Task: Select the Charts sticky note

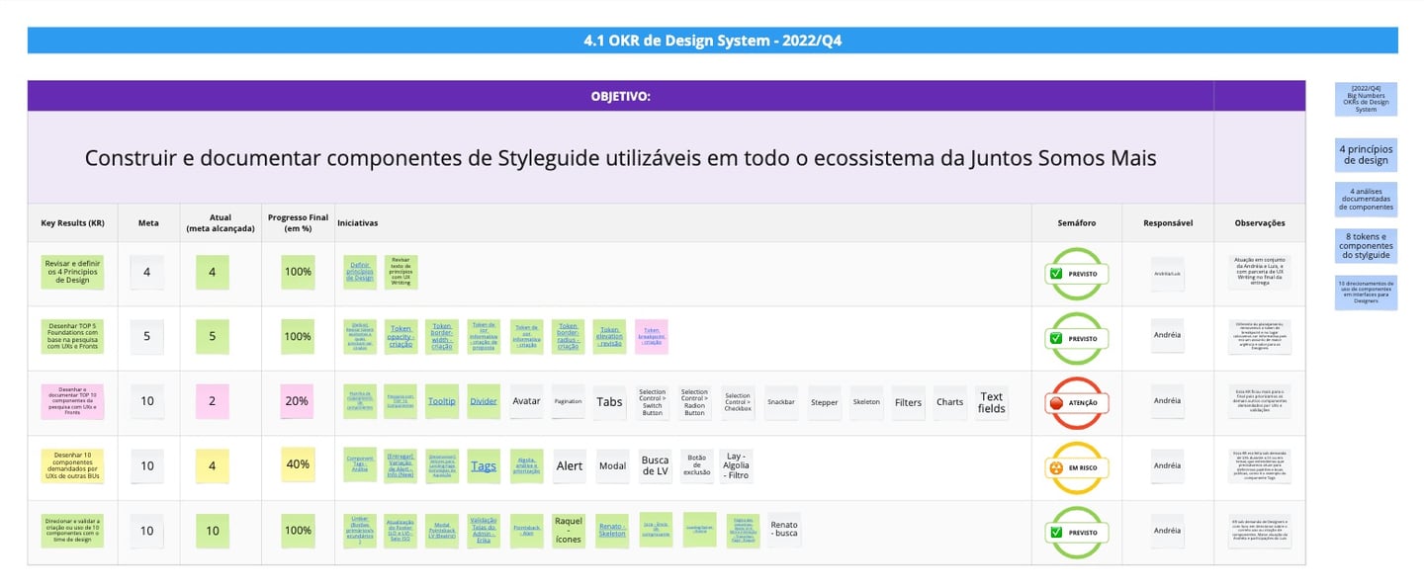Action: coord(949,401)
